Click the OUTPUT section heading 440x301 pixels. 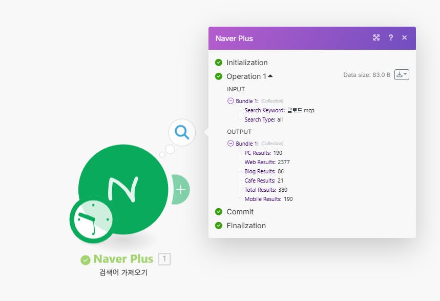point(239,132)
